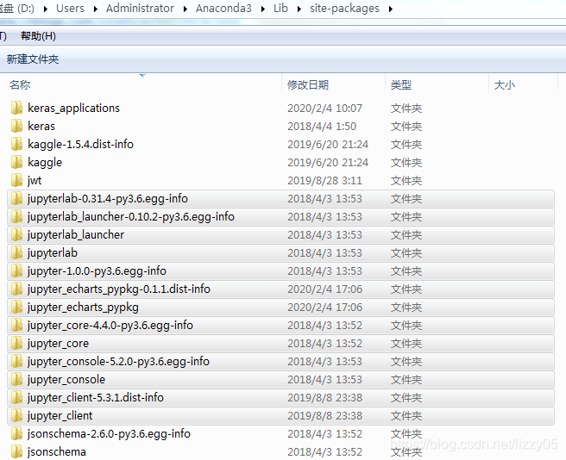Screen dimensions: 566x460
Task: Go to Users in the address bar
Action: (x=70, y=8)
